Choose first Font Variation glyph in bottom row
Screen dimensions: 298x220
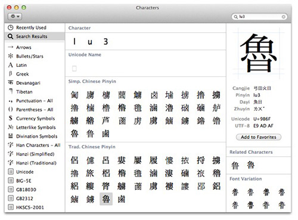(235, 205)
